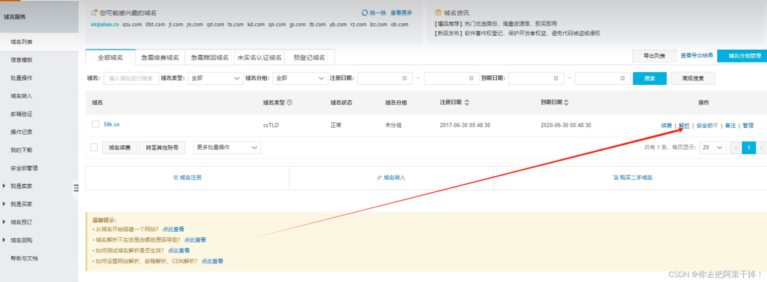Switch to the 未实名认证域名 tab

(259, 57)
